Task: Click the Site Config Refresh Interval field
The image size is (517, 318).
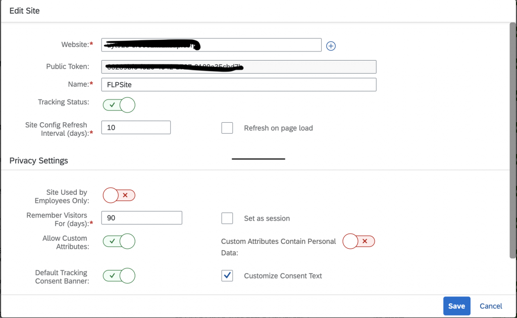Action: [136, 128]
